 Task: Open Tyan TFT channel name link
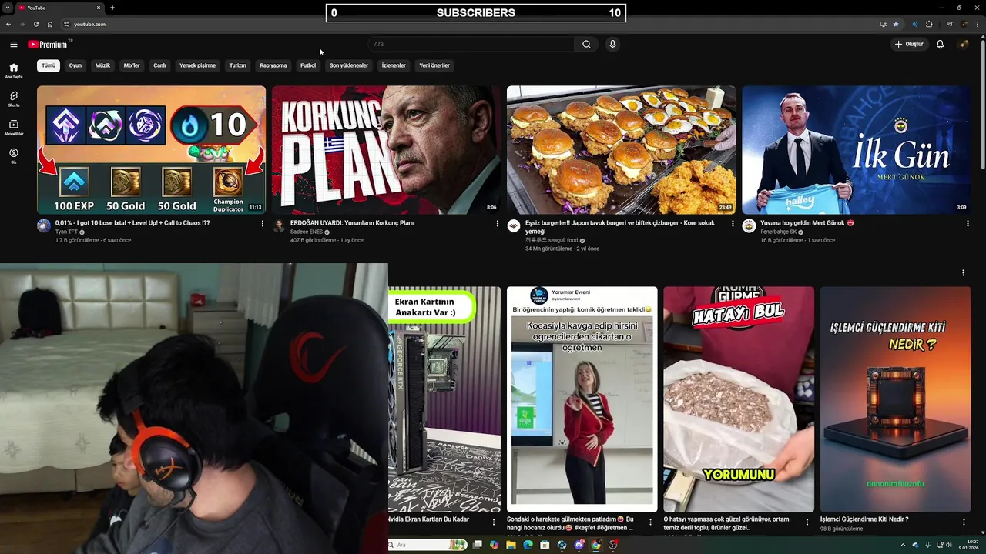pyautogui.click(x=66, y=232)
